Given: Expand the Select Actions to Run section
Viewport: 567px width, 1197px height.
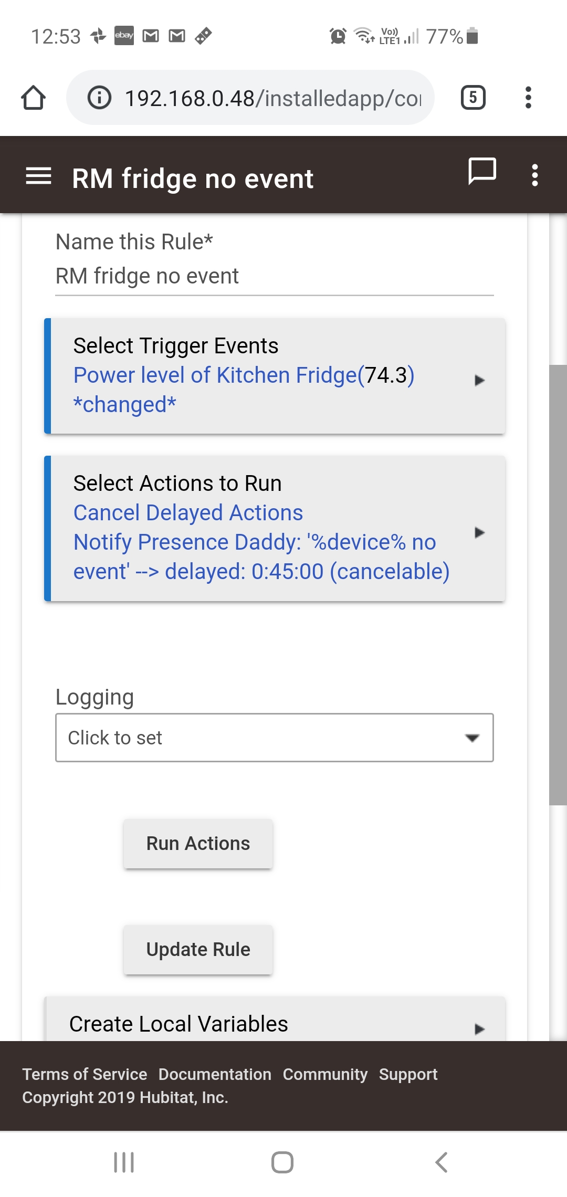Looking at the screenshot, I should 275,528.
